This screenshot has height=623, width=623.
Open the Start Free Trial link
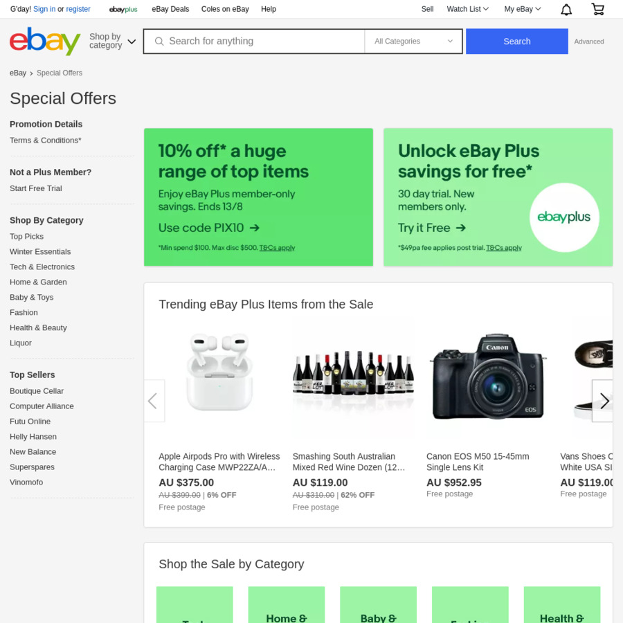click(x=36, y=188)
